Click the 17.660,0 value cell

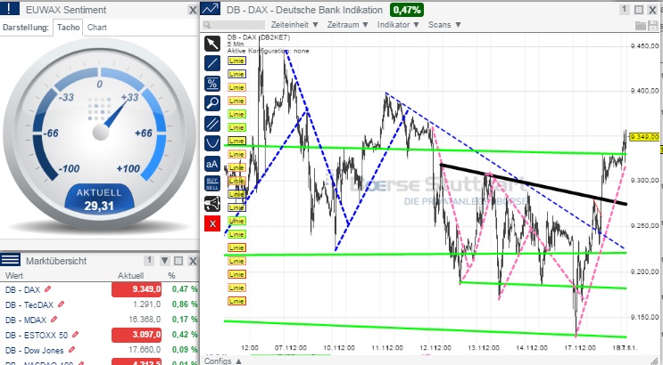[145, 350]
